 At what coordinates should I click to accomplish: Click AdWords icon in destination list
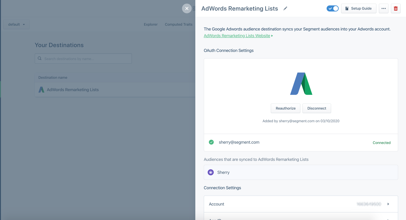coord(41,90)
